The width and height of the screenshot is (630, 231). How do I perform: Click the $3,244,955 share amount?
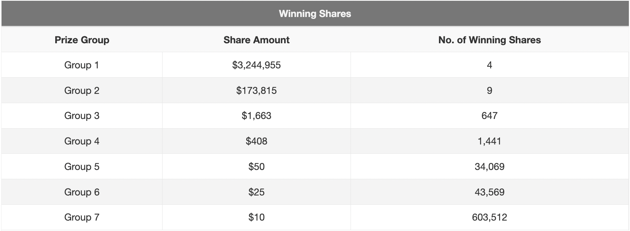(256, 65)
